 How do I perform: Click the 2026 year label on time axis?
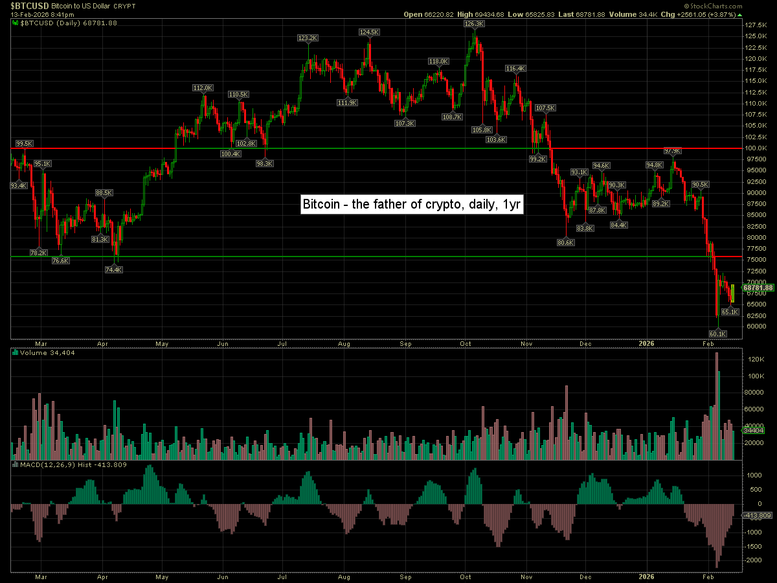click(x=646, y=343)
